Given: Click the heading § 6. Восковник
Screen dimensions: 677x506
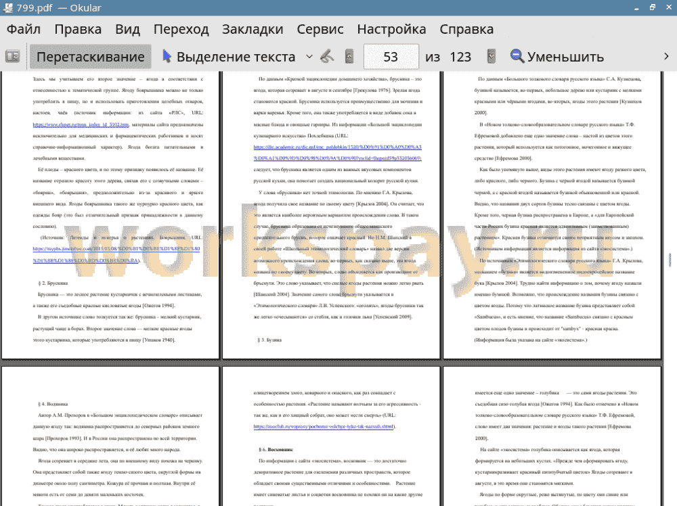Looking at the screenshot, I should point(276,449).
